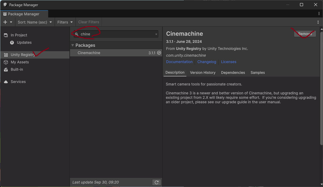Click the Cinemachine package title
The width and height of the screenshot is (323, 187).
(184, 34)
